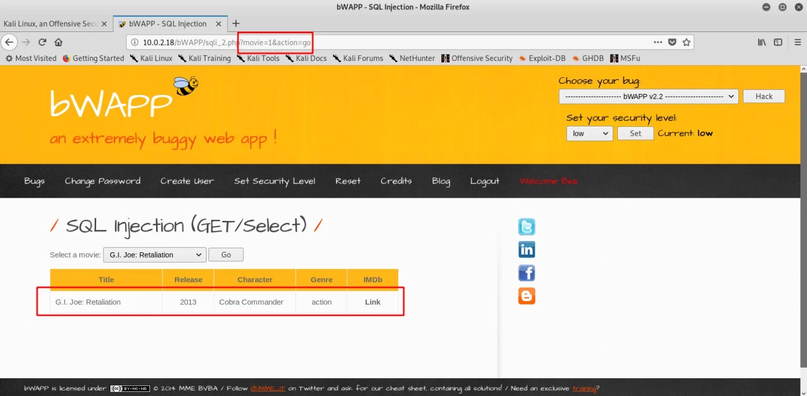
Task: Click the Title column header
Action: (x=106, y=280)
